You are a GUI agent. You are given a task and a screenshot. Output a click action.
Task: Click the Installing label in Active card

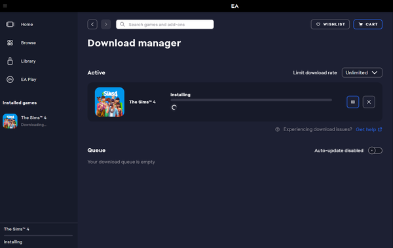(180, 95)
